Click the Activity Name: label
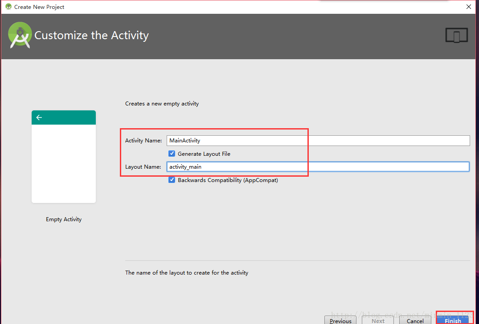 (143, 141)
